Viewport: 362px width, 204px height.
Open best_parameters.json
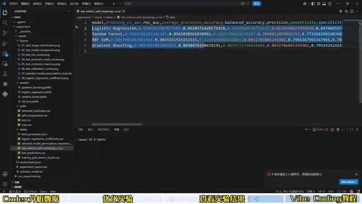35,134
